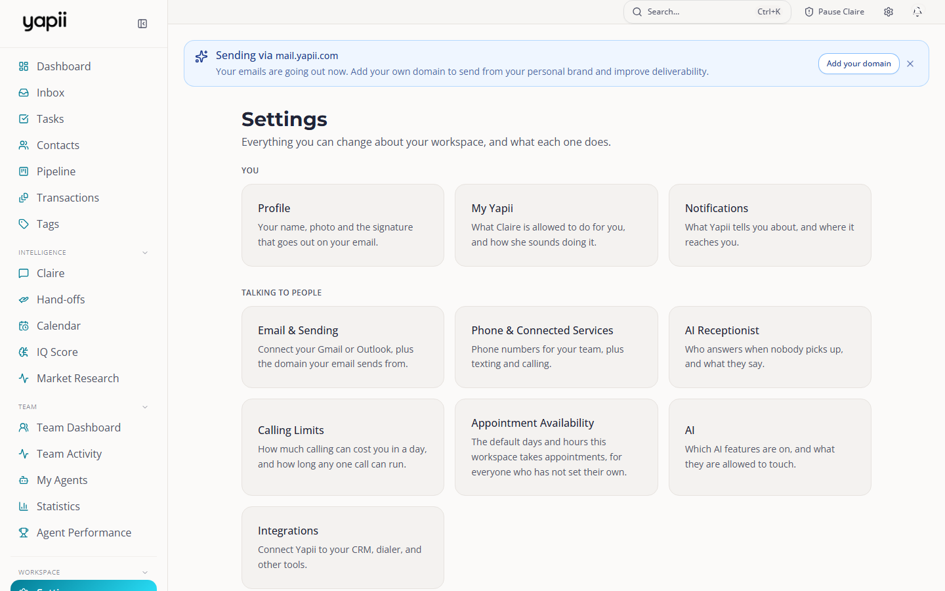Click the Inbox tray icon

pos(24,93)
